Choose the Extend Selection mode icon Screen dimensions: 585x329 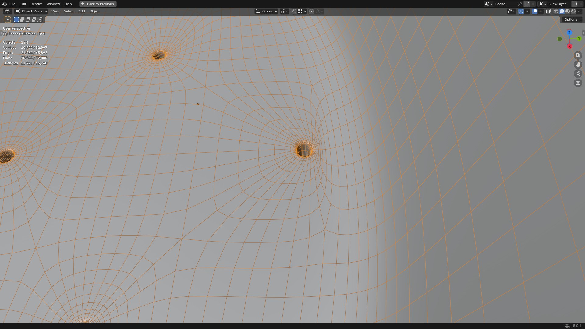click(22, 19)
